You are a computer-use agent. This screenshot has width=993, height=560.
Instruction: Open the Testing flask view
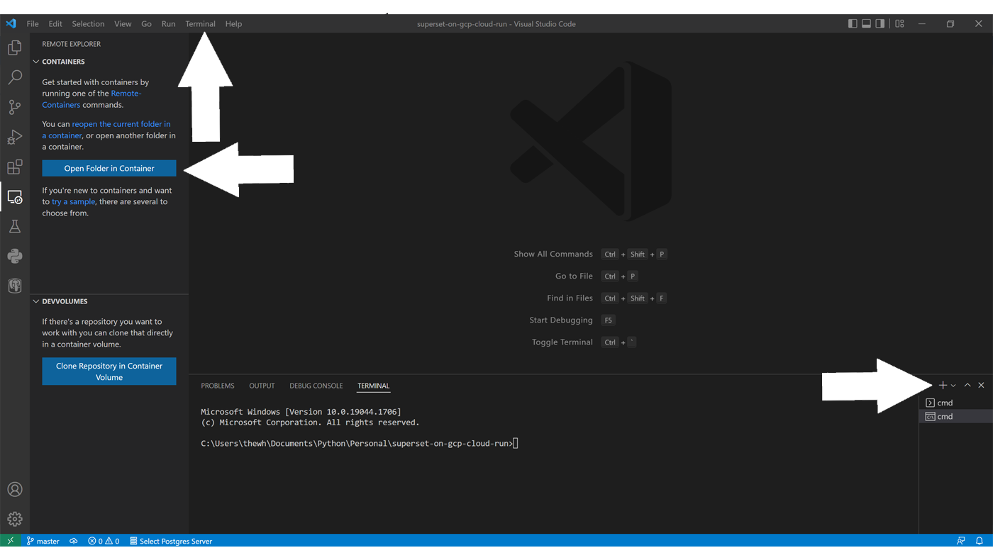point(14,227)
